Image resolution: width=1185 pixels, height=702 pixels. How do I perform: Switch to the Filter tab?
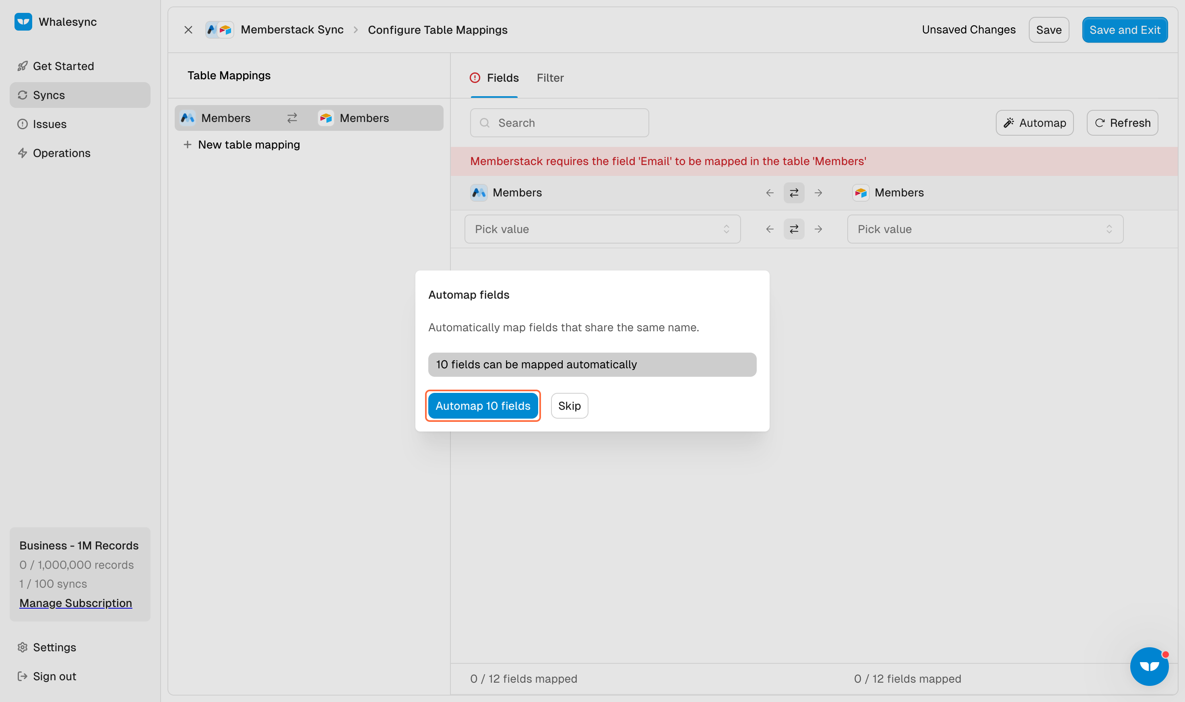click(550, 78)
